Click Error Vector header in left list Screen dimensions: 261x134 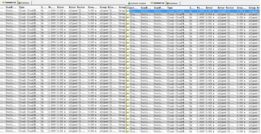[x=78, y=7]
